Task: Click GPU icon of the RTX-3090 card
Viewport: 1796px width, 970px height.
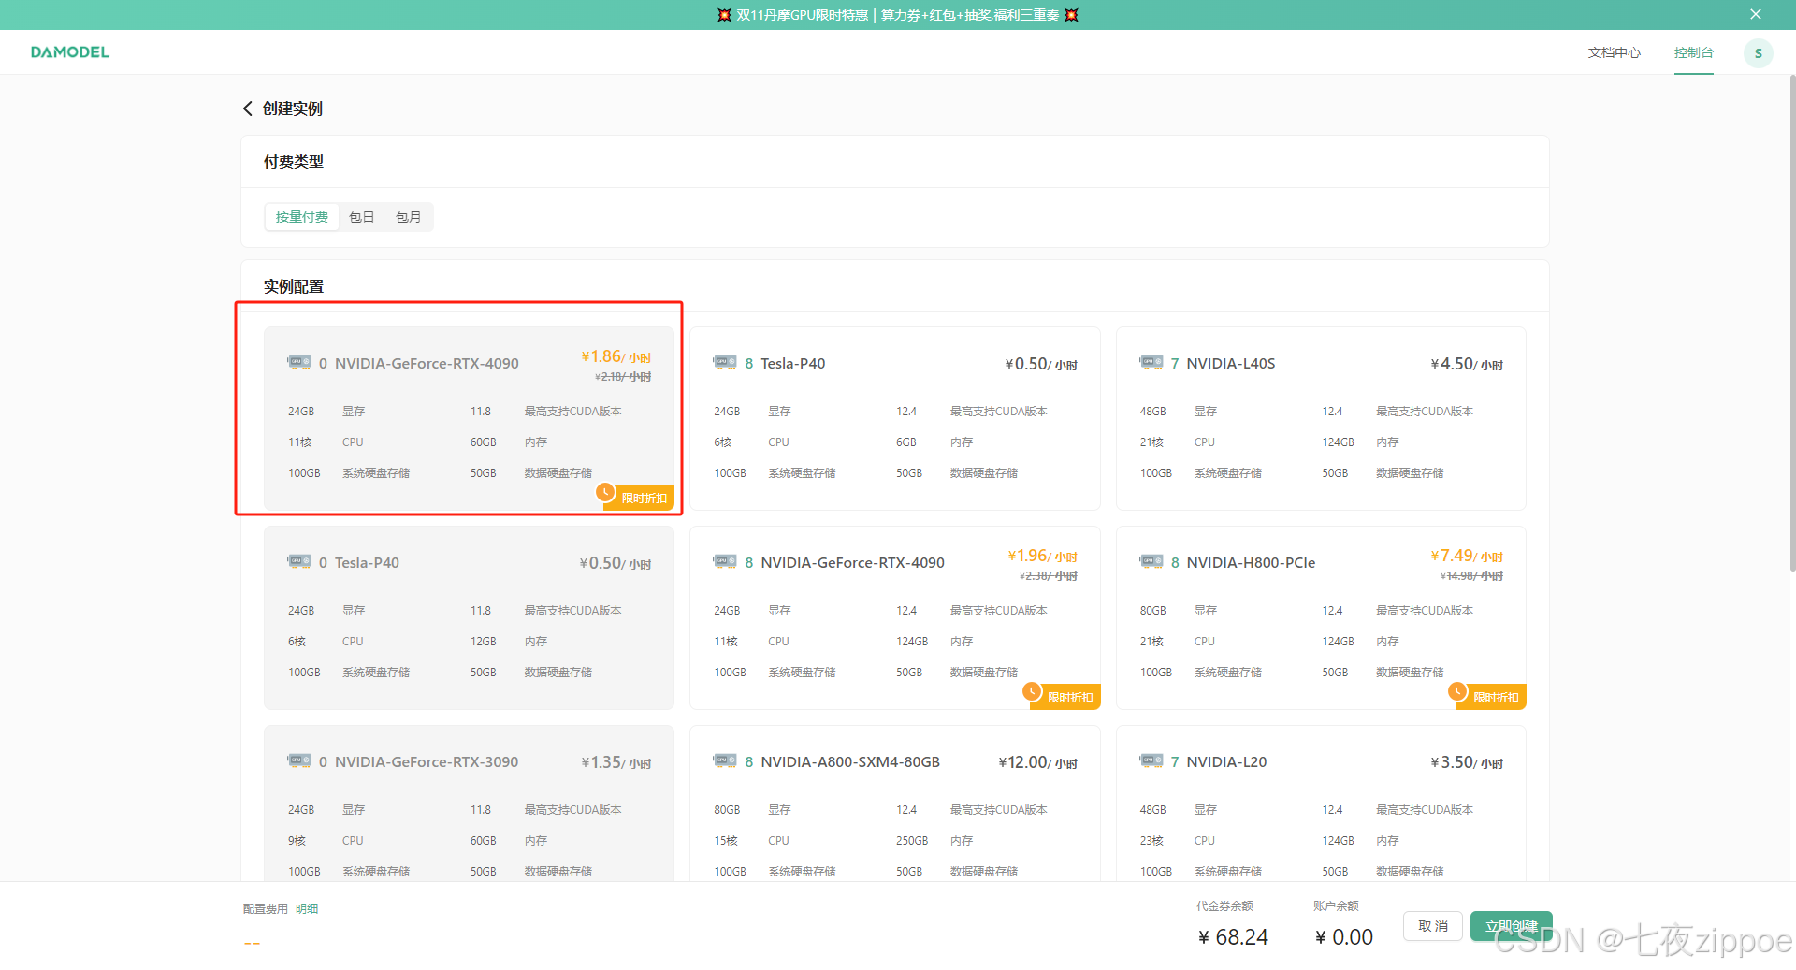Action: click(299, 760)
